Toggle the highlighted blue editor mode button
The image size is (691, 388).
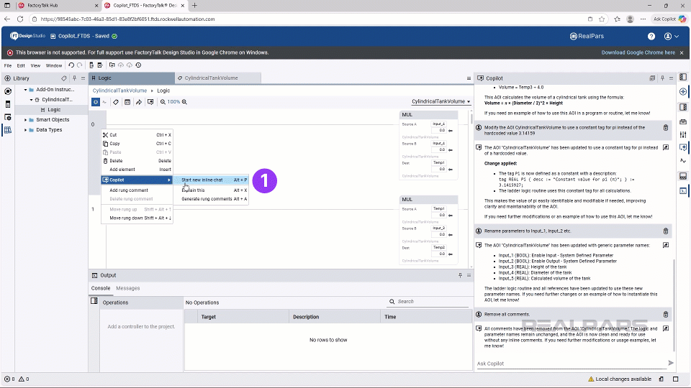(96, 101)
